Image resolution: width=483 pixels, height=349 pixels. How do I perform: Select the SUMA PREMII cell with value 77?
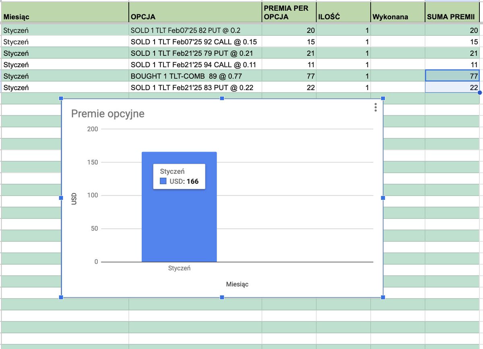pos(452,76)
